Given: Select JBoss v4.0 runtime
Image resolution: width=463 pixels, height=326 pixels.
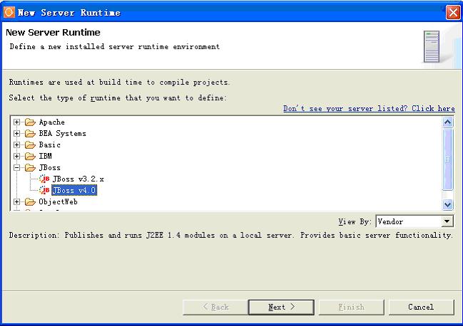Looking at the screenshot, I should pyautogui.click(x=74, y=190).
